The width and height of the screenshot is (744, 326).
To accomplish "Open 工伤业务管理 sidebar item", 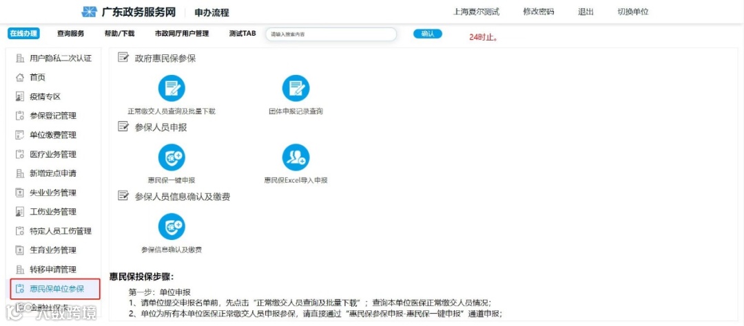I will [x=53, y=212].
